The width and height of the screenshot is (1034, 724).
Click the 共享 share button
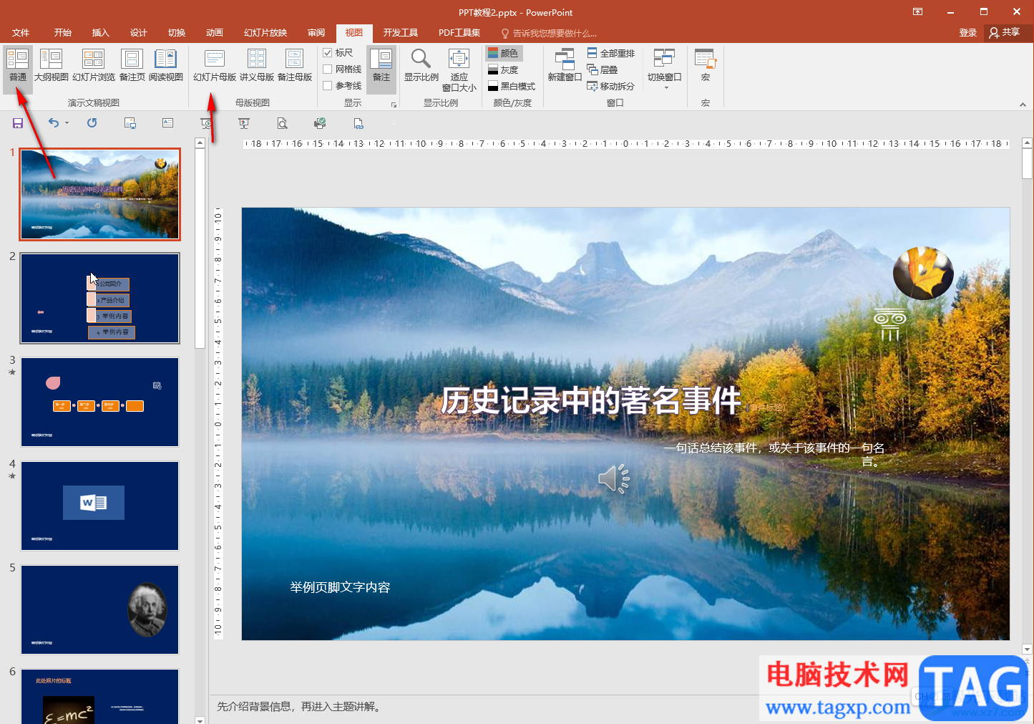pos(1005,33)
